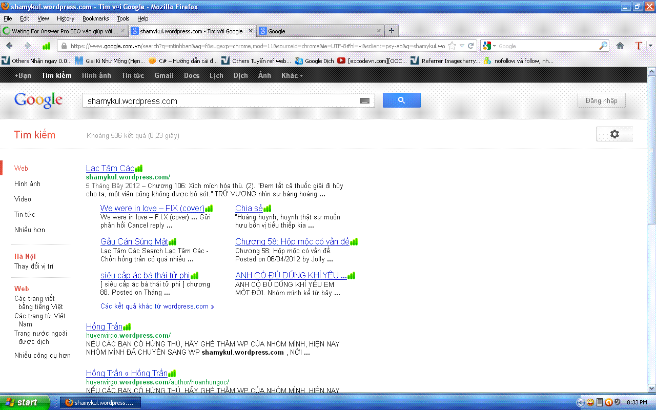The height and width of the screenshot is (410, 656).
Task: Switch to the tab titled only Google
Action: [x=321, y=31]
